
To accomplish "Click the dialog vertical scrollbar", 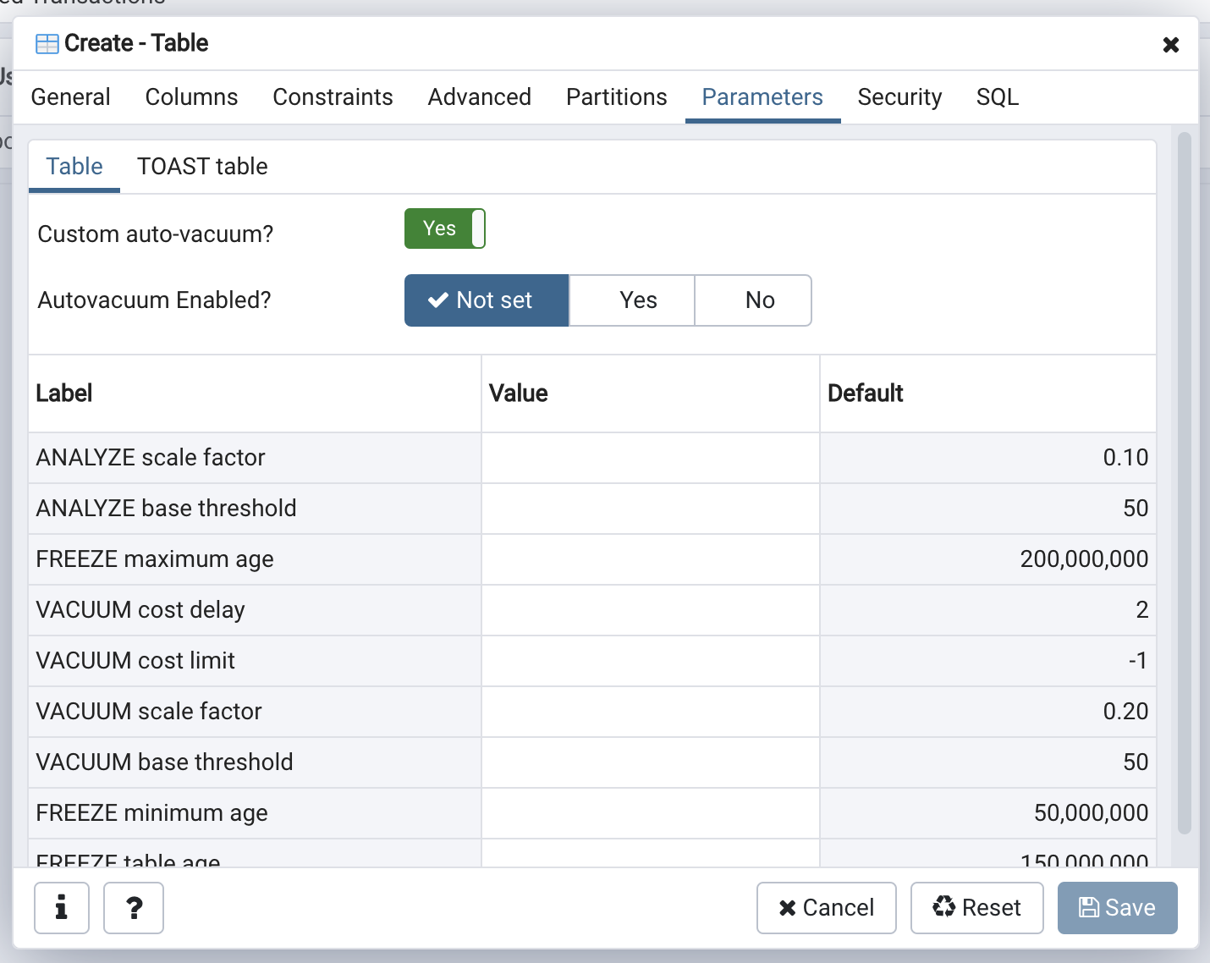I will click(x=1184, y=482).
